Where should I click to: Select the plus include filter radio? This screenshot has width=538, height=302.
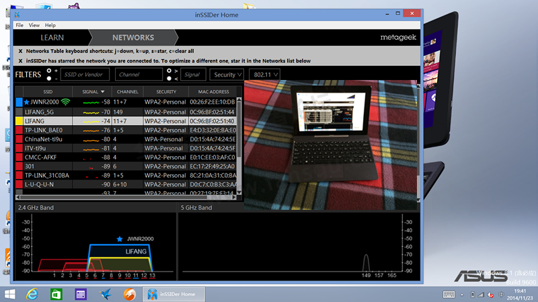[x=48, y=71]
